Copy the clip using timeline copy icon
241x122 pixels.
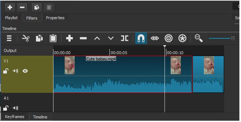pyautogui.click(x=39, y=38)
